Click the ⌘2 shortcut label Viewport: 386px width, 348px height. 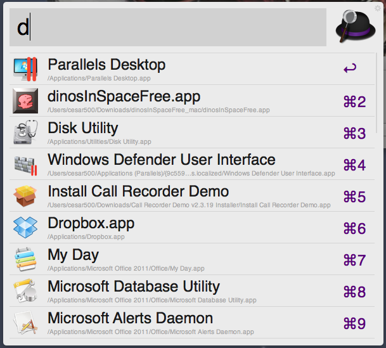354,101
